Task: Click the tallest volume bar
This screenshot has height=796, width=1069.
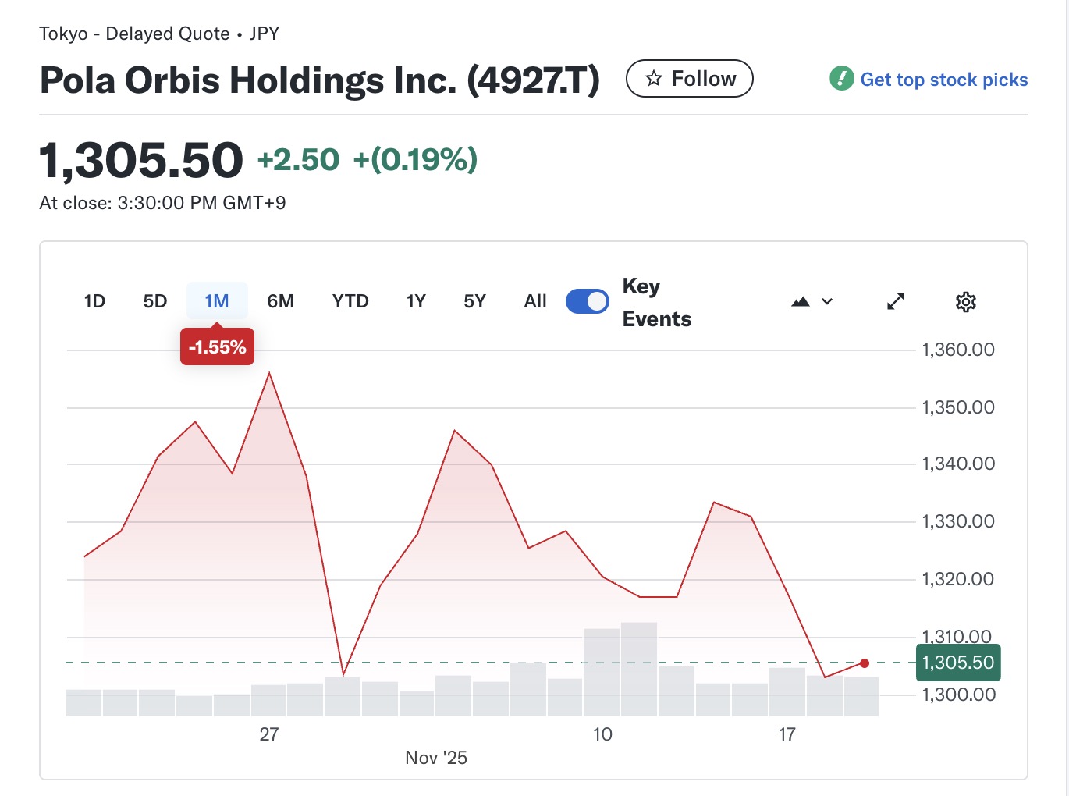Action: 639,669
